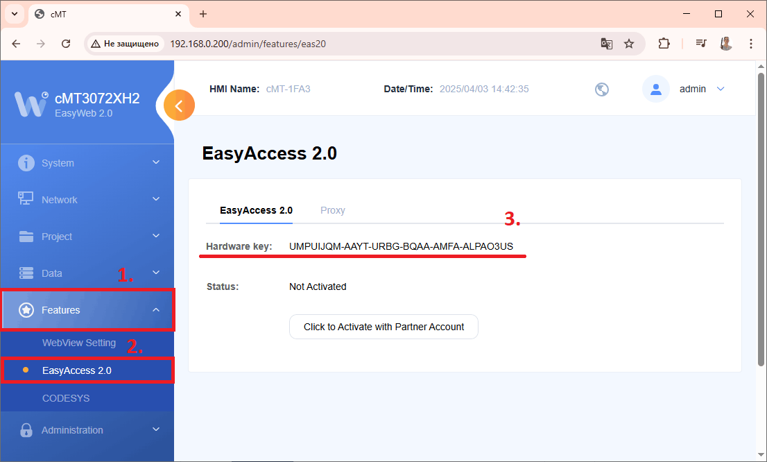The width and height of the screenshot is (767, 462).
Task: Open WebView Setting in the sidebar
Action: 79,343
